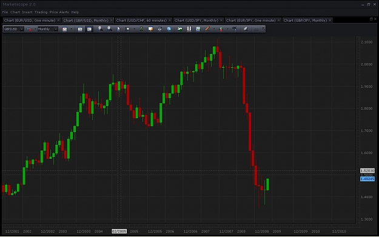The height and width of the screenshot is (237, 379).
Task: Select the orange line drawing tool
Action: tap(207, 29)
